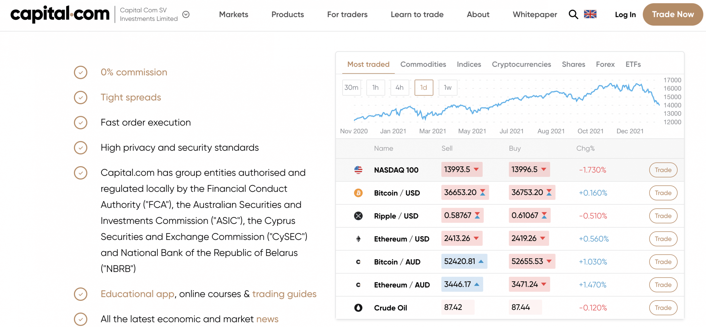Click Trade for NASDAQ 100
706x327 pixels.
tap(663, 170)
